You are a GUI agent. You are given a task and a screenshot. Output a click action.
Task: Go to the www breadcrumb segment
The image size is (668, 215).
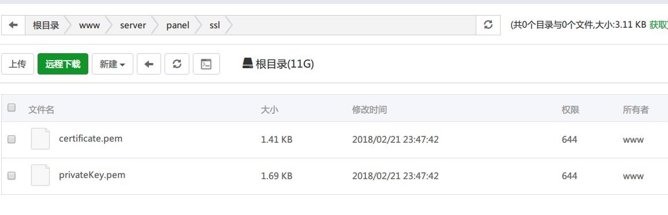(89, 25)
